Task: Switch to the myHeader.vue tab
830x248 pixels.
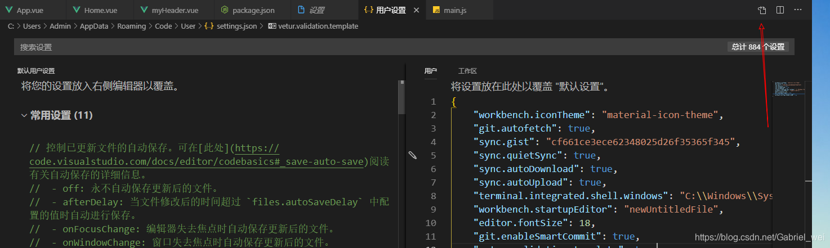Action: [x=175, y=11]
